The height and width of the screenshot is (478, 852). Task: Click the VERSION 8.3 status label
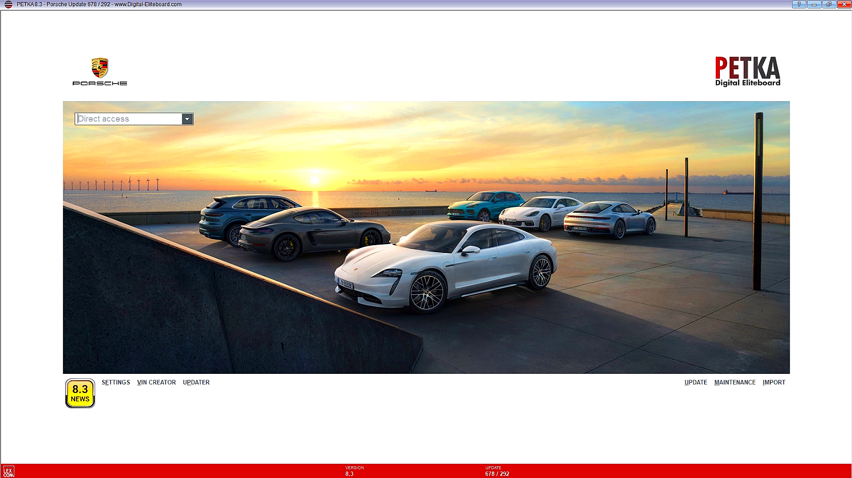pyautogui.click(x=354, y=471)
